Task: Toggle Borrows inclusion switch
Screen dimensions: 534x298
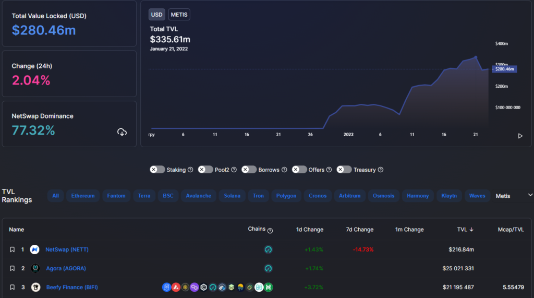Action: click(249, 170)
